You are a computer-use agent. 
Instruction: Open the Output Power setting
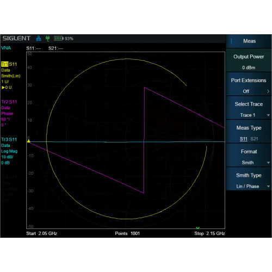click(249, 60)
